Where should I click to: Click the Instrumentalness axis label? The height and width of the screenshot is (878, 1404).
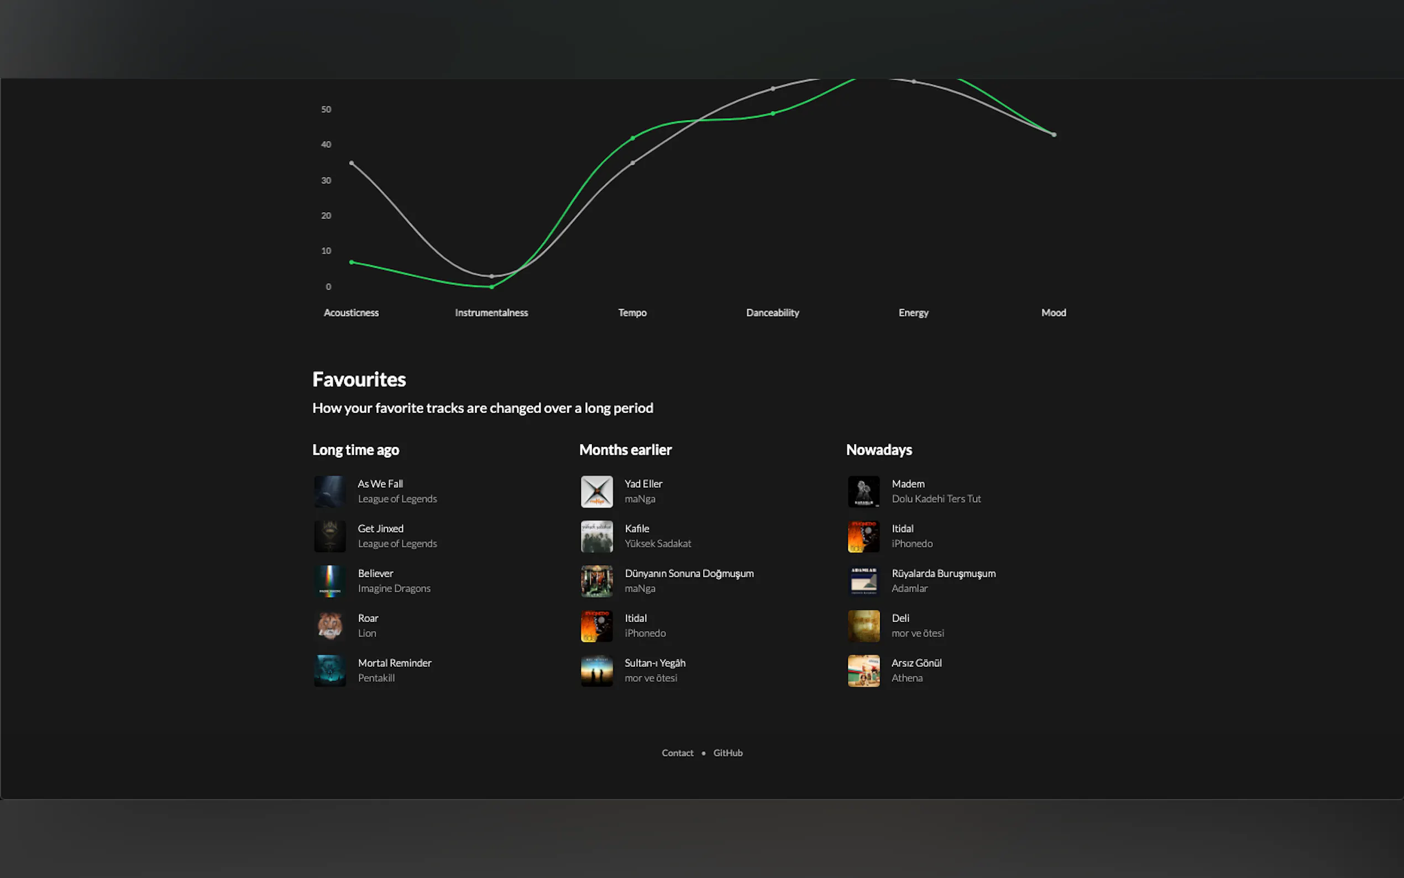pos(491,312)
